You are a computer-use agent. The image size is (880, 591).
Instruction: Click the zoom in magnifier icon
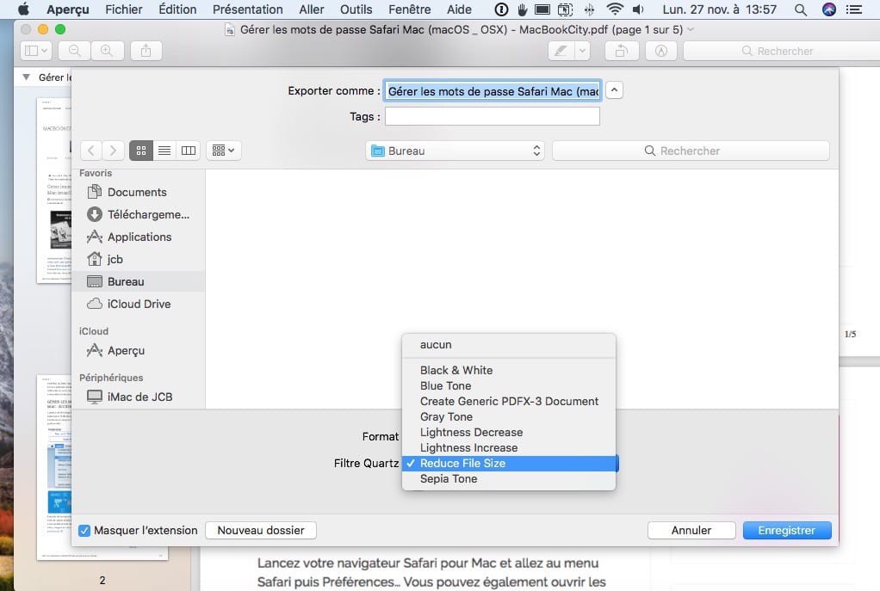click(x=107, y=50)
